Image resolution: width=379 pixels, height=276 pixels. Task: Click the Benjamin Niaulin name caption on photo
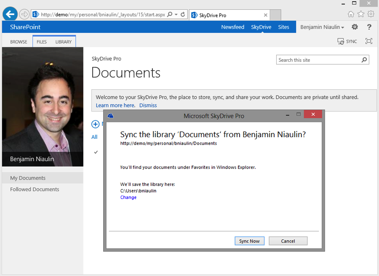(x=32, y=159)
